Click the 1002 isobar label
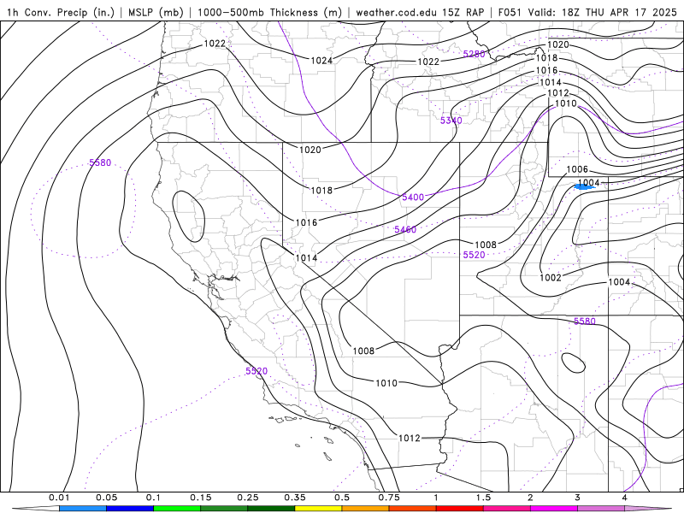The image size is (684, 513). (551, 277)
